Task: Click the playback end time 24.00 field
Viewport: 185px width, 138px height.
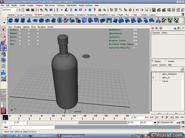Action: (x=134, y=123)
